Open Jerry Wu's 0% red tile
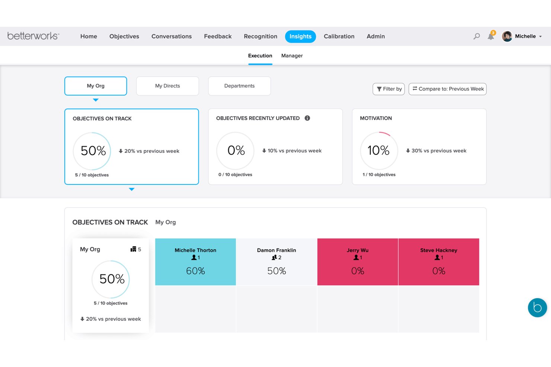This screenshot has height=367, width=551. coord(358,262)
